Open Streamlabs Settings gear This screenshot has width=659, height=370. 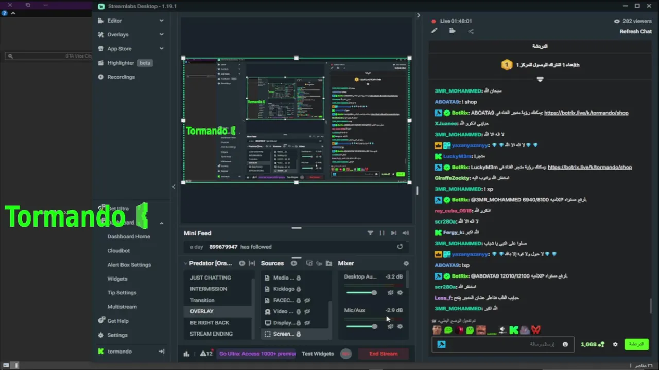point(101,335)
